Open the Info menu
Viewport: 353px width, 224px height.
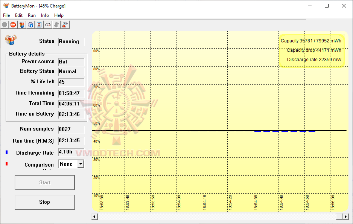(x=45, y=15)
